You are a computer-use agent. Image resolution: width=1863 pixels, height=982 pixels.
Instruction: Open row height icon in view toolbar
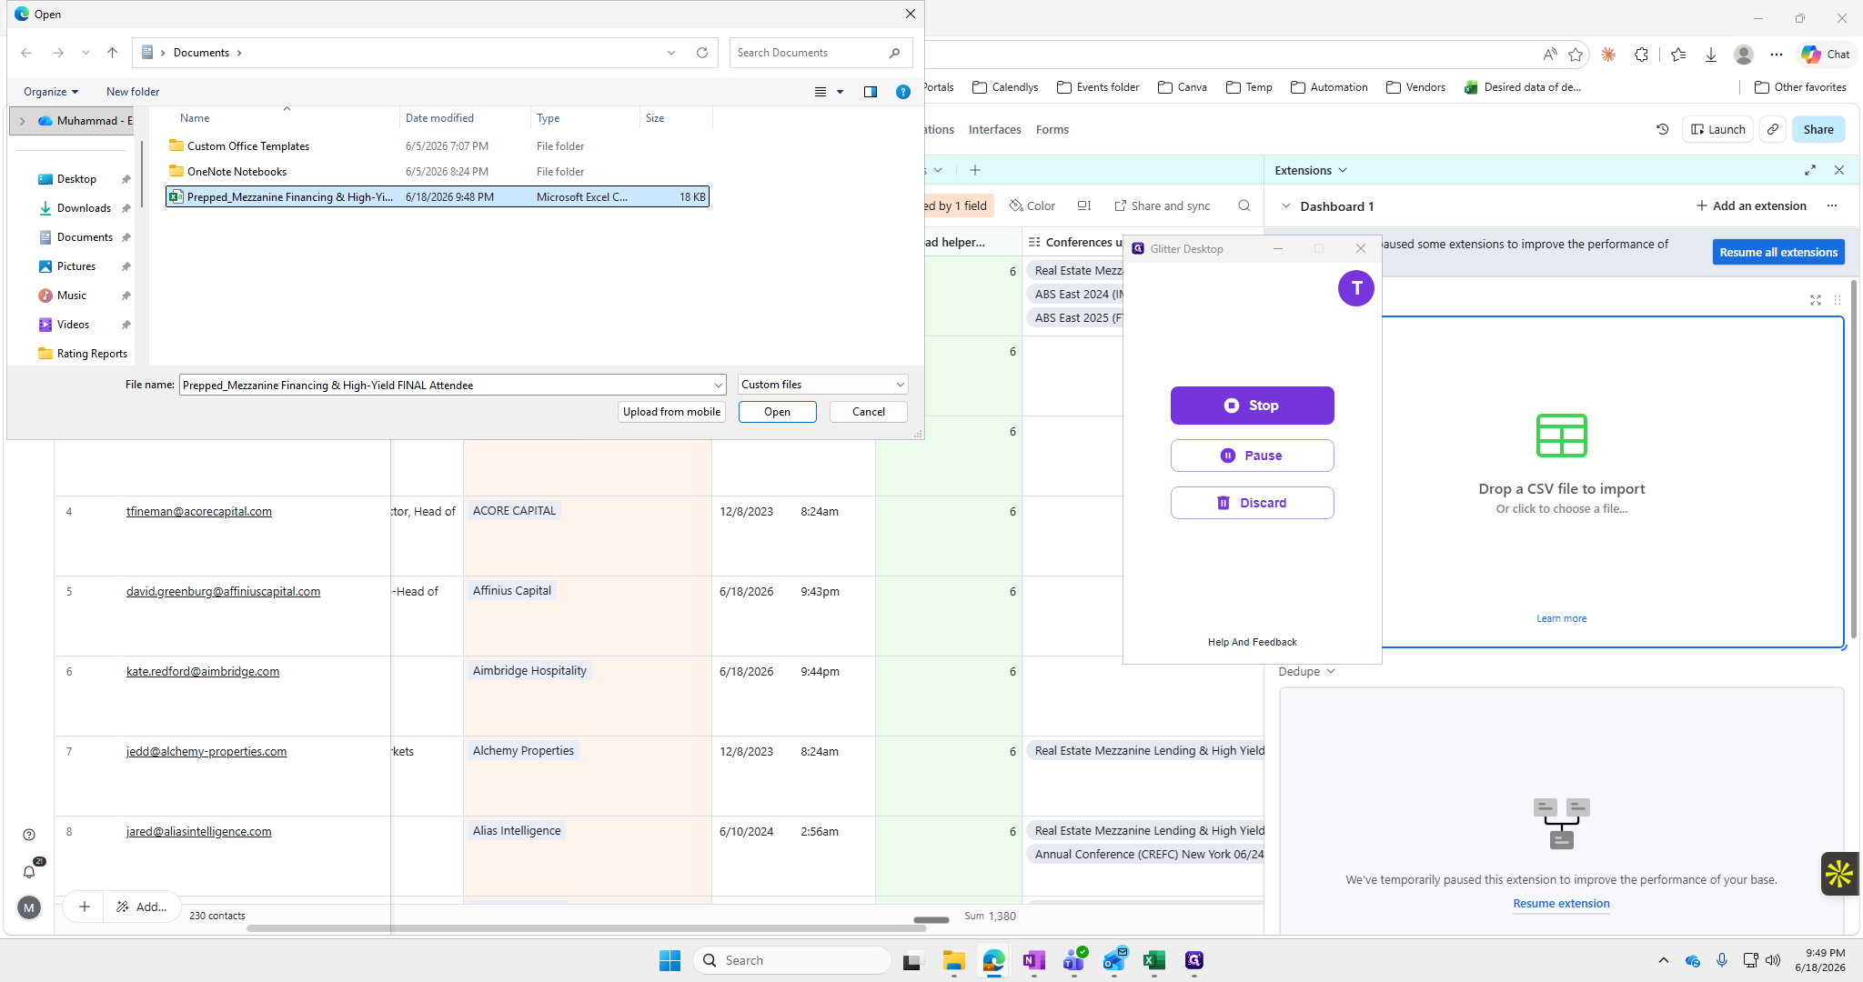(x=1084, y=206)
